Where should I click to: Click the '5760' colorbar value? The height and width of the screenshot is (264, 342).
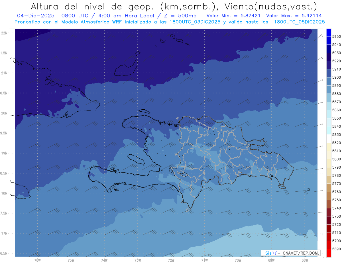tap(337, 192)
